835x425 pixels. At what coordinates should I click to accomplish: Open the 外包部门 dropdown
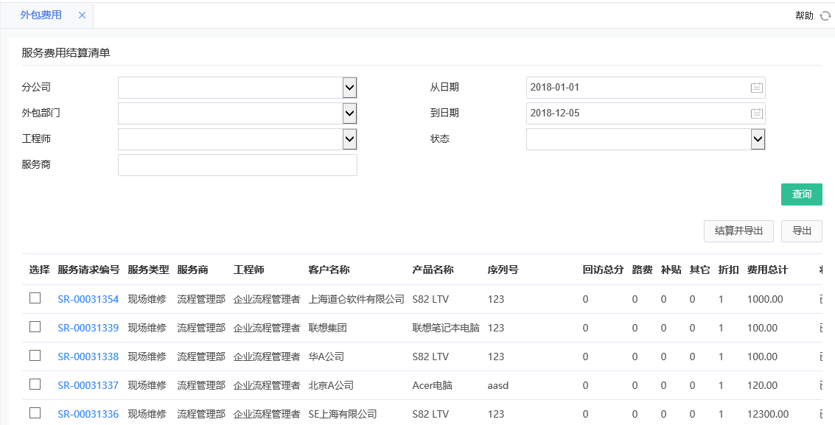349,113
